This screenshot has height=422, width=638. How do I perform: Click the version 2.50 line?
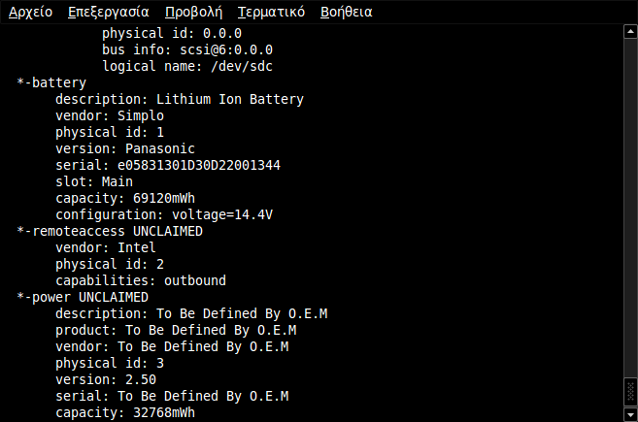106,379
